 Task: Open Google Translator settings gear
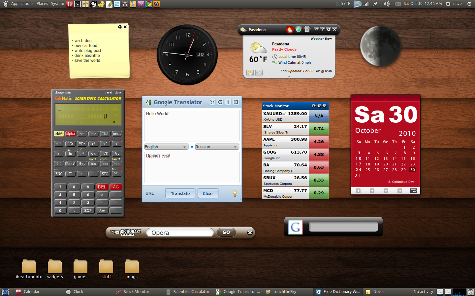pyautogui.click(x=236, y=102)
